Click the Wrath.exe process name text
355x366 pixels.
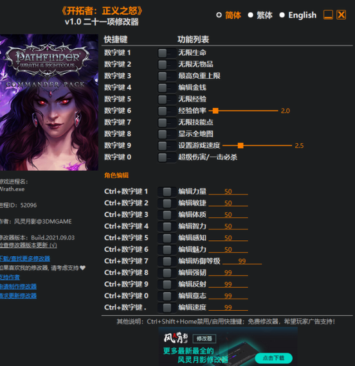(x=12, y=189)
